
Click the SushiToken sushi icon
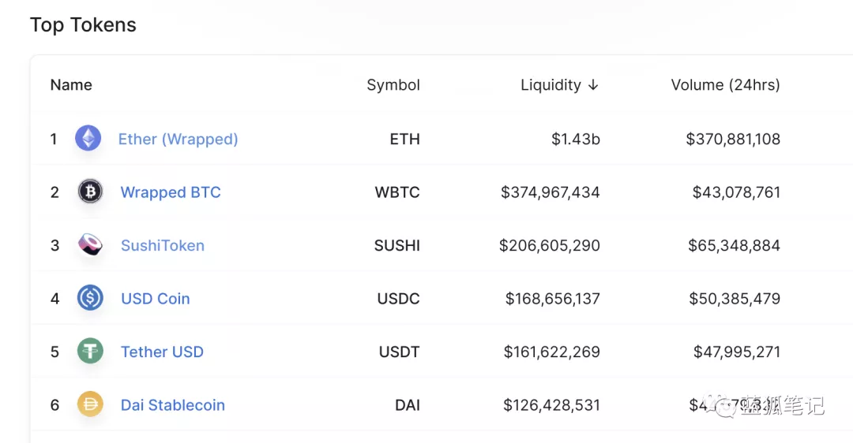click(x=90, y=245)
